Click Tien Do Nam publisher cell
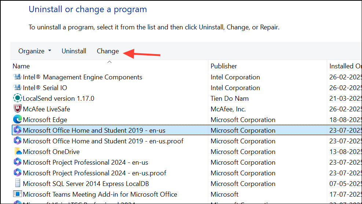The height and width of the screenshot is (204, 362). pyautogui.click(x=230, y=99)
